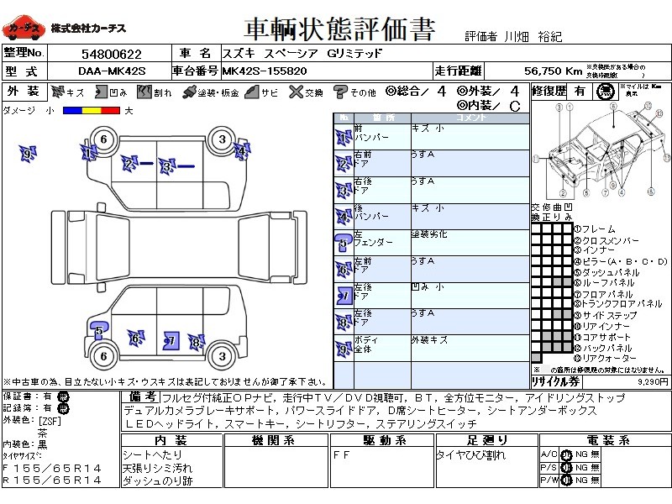Click the 凹み 小 comment cell
672x504 pixels.
pos(470,296)
